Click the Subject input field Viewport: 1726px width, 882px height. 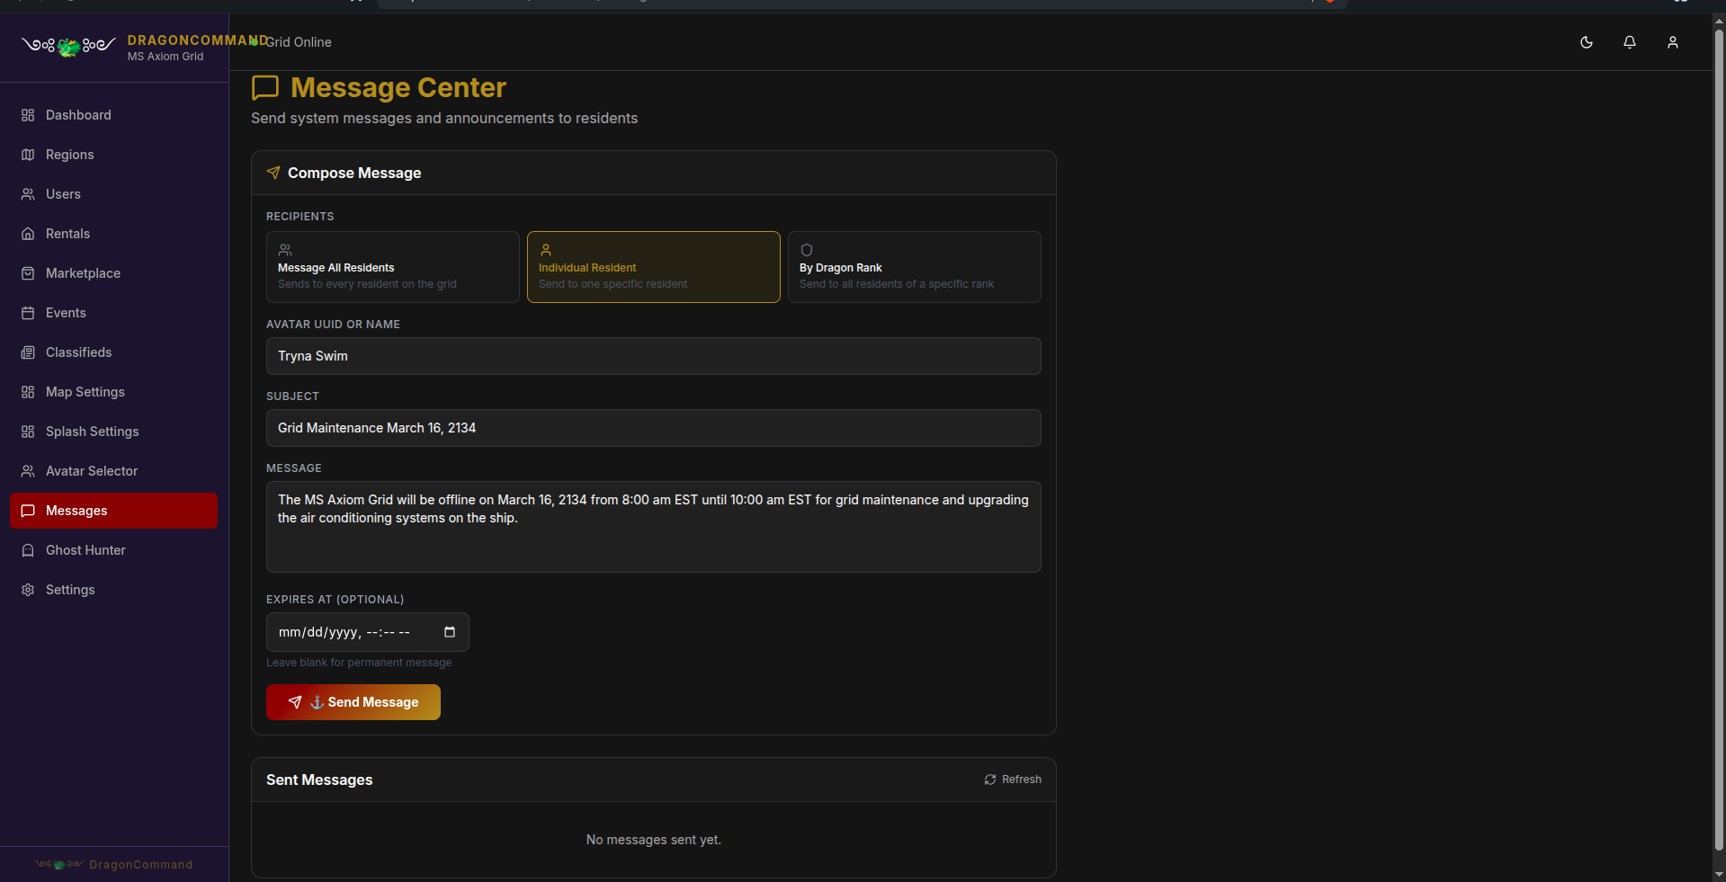[x=654, y=428]
